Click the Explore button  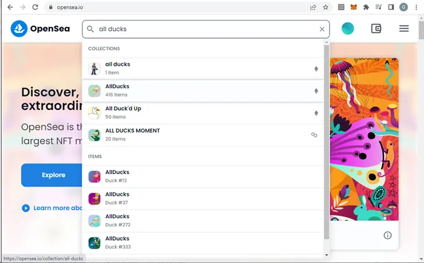click(53, 175)
